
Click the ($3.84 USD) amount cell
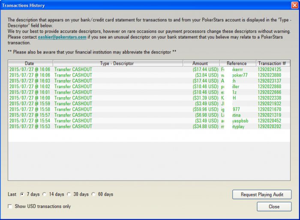pyautogui.click(x=207, y=75)
